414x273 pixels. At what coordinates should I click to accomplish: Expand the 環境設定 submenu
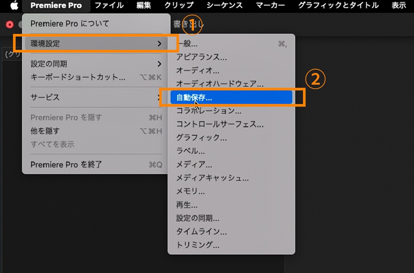pos(96,44)
